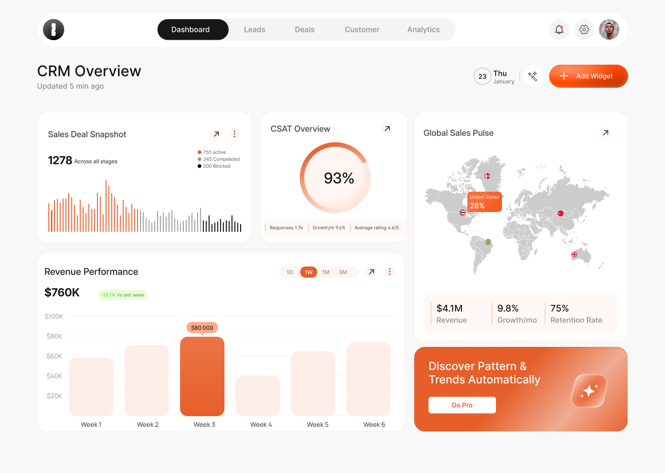Expand Sales Deal Snapshot arrow icon
665x473 pixels.
click(x=216, y=134)
